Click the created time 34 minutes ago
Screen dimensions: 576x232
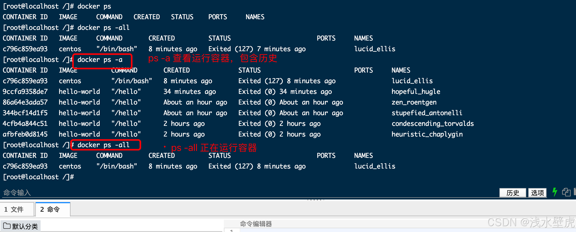click(x=189, y=91)
